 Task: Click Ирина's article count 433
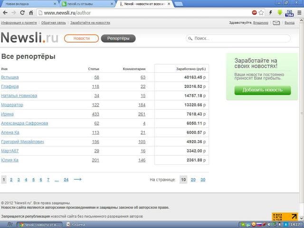point(95,114)
